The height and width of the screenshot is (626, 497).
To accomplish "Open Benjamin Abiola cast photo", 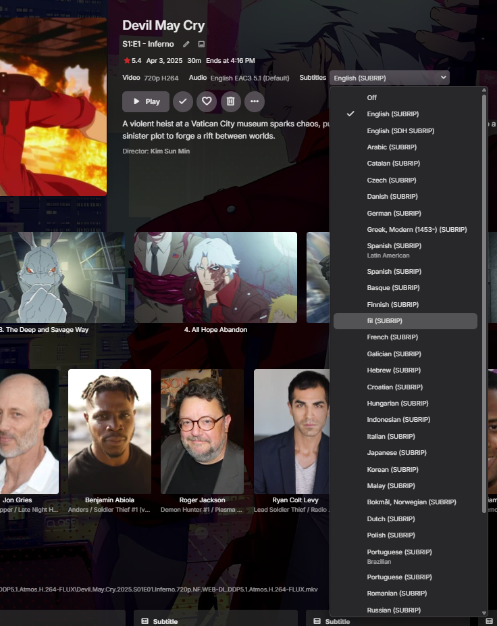I will point(109,431).
